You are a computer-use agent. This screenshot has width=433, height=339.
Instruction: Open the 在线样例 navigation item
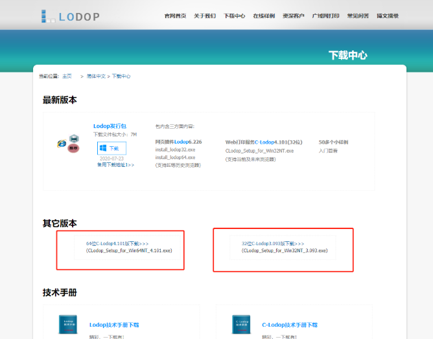264,16
